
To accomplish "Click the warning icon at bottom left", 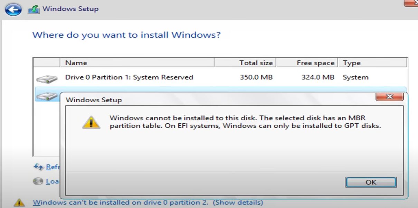I will 19,202.
